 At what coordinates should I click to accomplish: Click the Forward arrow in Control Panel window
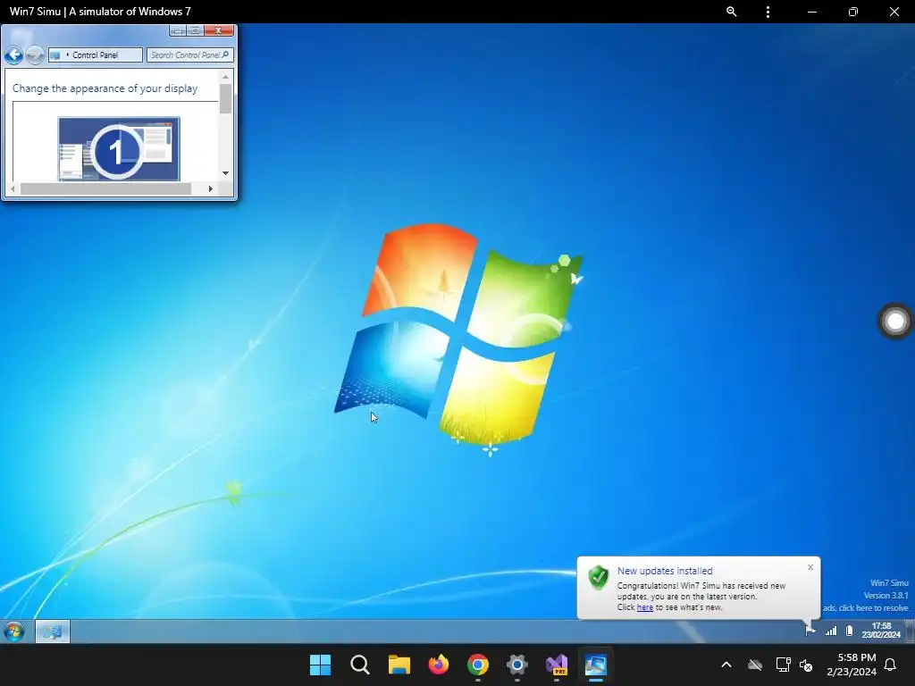pyautogui.click(x=35, y=54)
